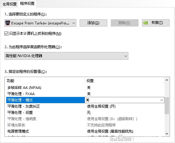Click the 关 value of MFAA

89,88
